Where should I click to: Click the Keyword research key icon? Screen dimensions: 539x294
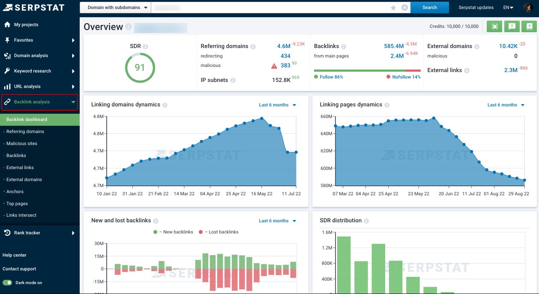[x=7, y=71]
